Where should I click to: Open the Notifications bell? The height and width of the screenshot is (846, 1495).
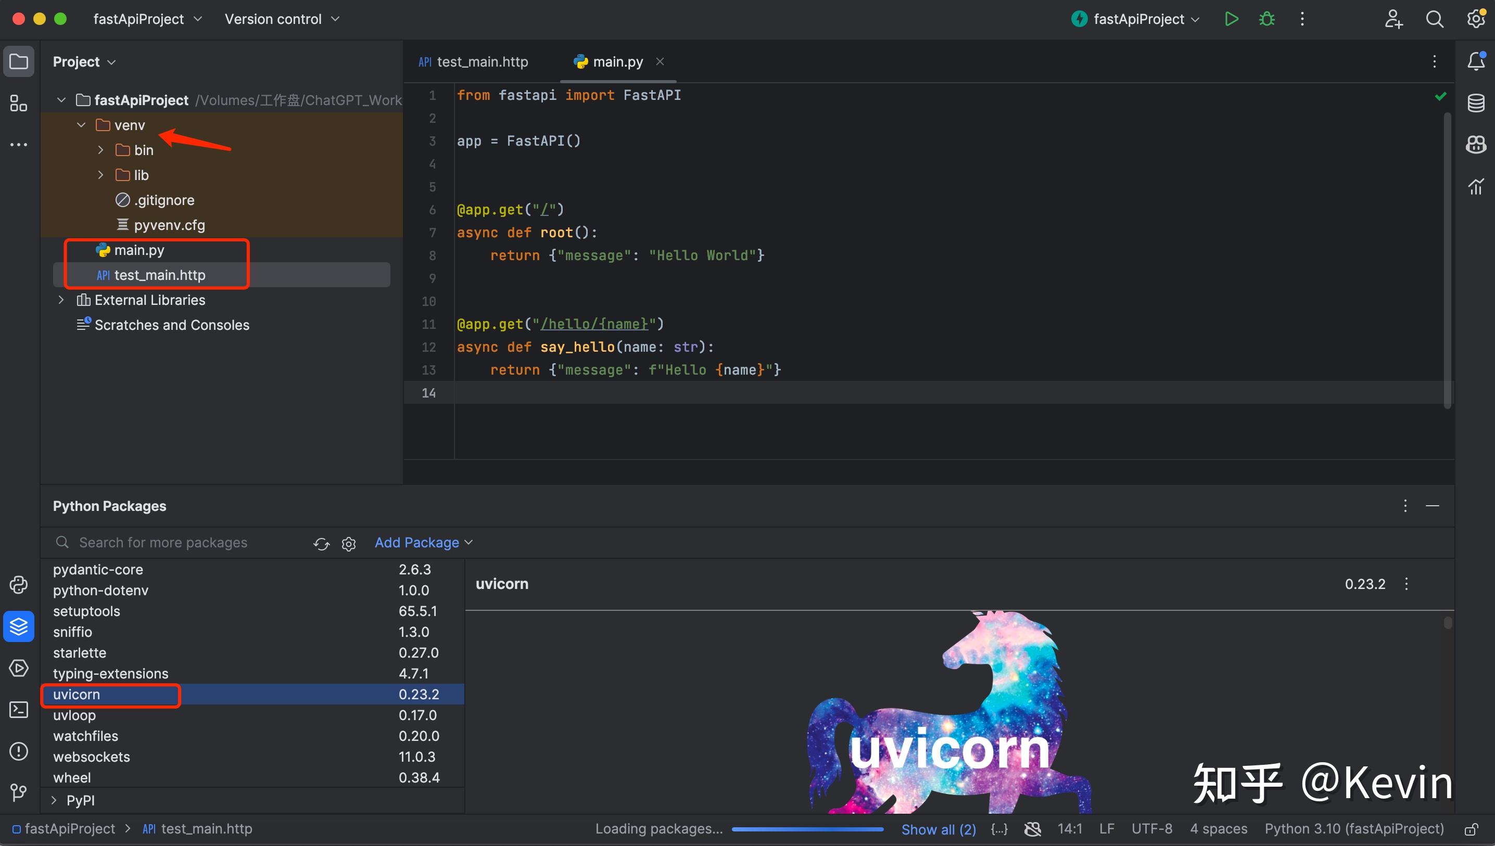click(1476, 60)
